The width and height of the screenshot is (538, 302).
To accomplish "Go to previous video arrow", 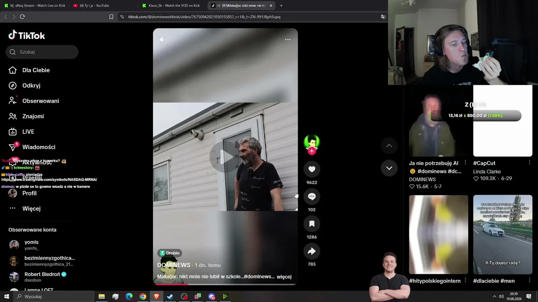I will pyautogui.click(x=389, y=146).
